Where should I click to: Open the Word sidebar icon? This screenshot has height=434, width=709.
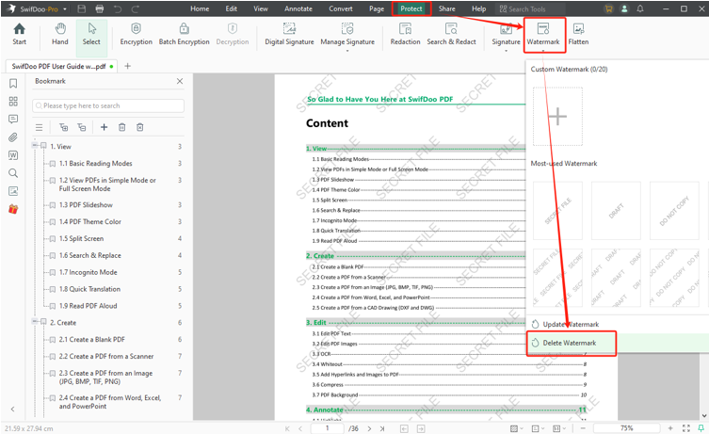click(13, 155)
